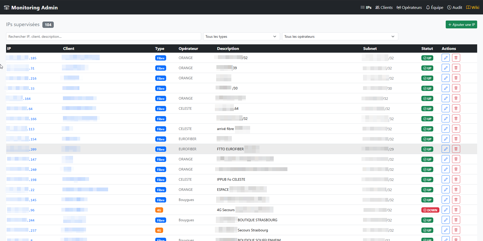Delete the IP row ending .216
483x241 pixels.
pos(456,78)
